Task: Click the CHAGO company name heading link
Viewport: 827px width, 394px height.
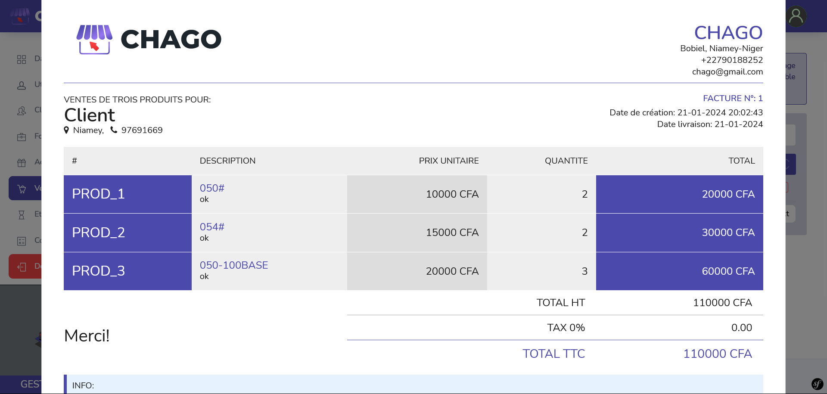Action: coord(728,33)
